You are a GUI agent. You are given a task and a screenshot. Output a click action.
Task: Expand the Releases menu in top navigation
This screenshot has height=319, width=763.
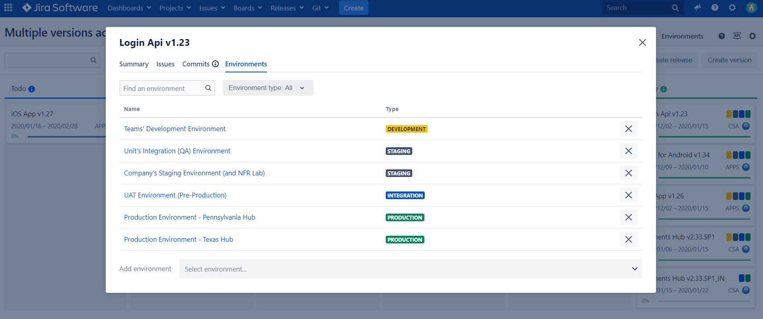pos(287,8)
